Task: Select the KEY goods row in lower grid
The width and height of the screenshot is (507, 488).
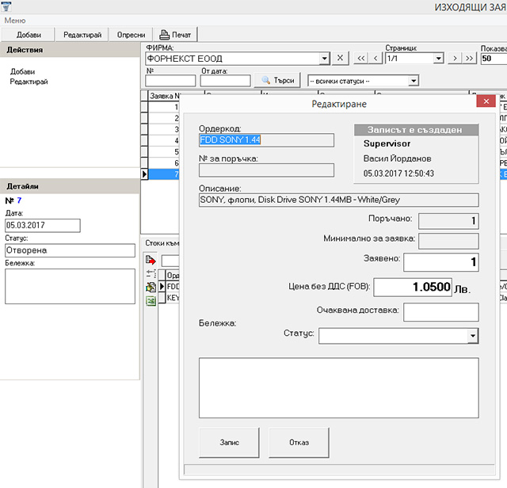Action: (173, 298)
